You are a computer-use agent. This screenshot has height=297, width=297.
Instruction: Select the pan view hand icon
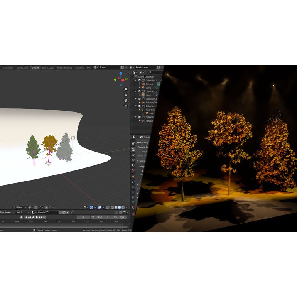coord(126,95)
